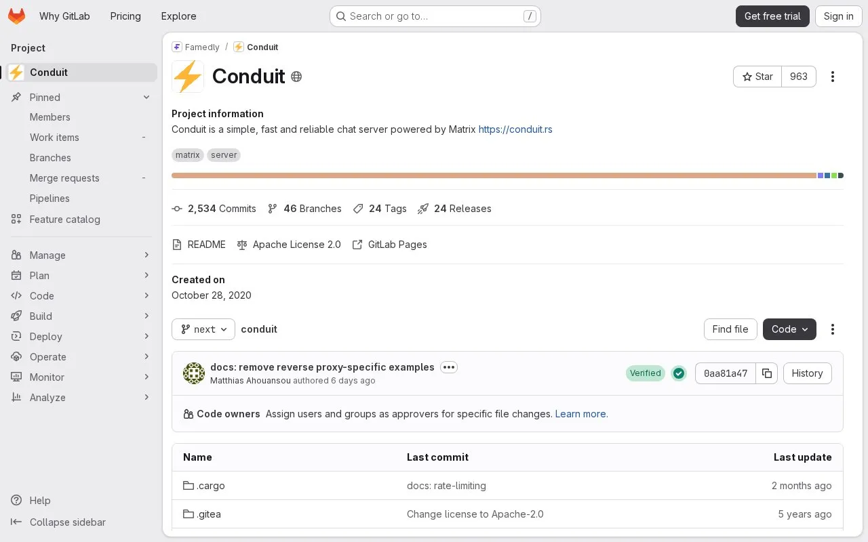The width and height of the screenshot is (868, 542).
Task: Expand the Build sidebar menu
Action: pyautogui.click(x=81, y=316)
